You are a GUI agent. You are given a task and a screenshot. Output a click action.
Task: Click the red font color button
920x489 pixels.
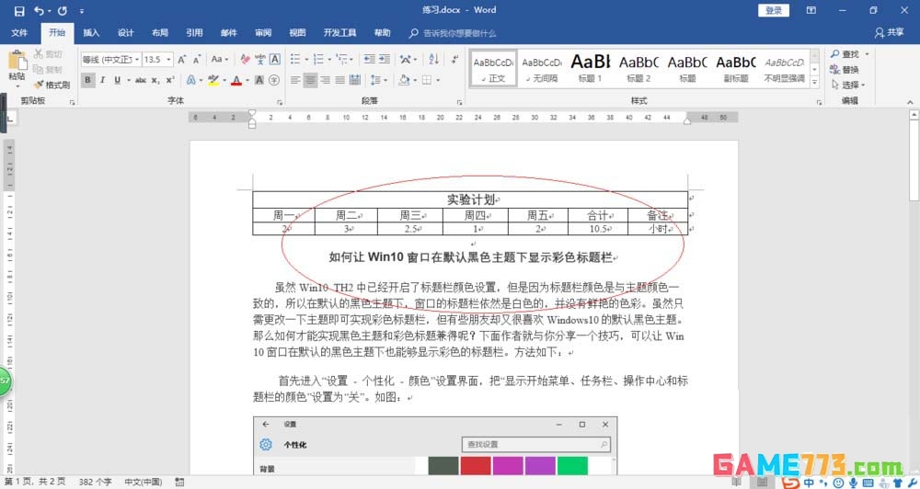coord(236,80)
